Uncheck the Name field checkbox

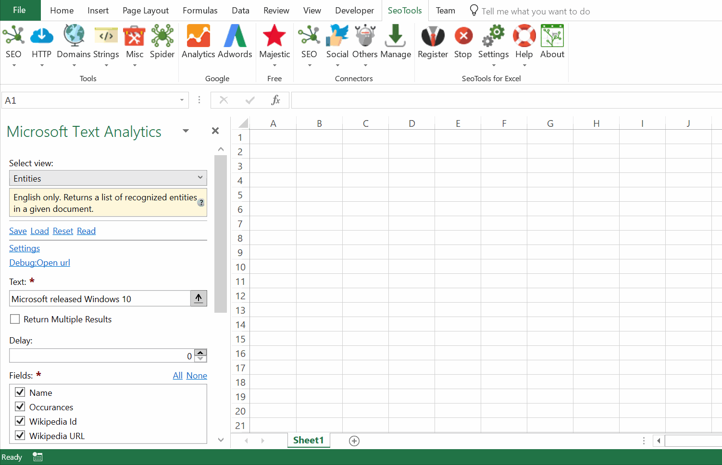[x=20, y=392]
